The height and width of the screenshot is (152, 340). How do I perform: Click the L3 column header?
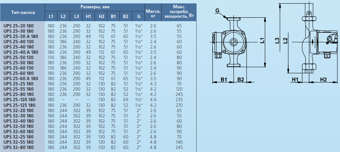coord(77,16)
